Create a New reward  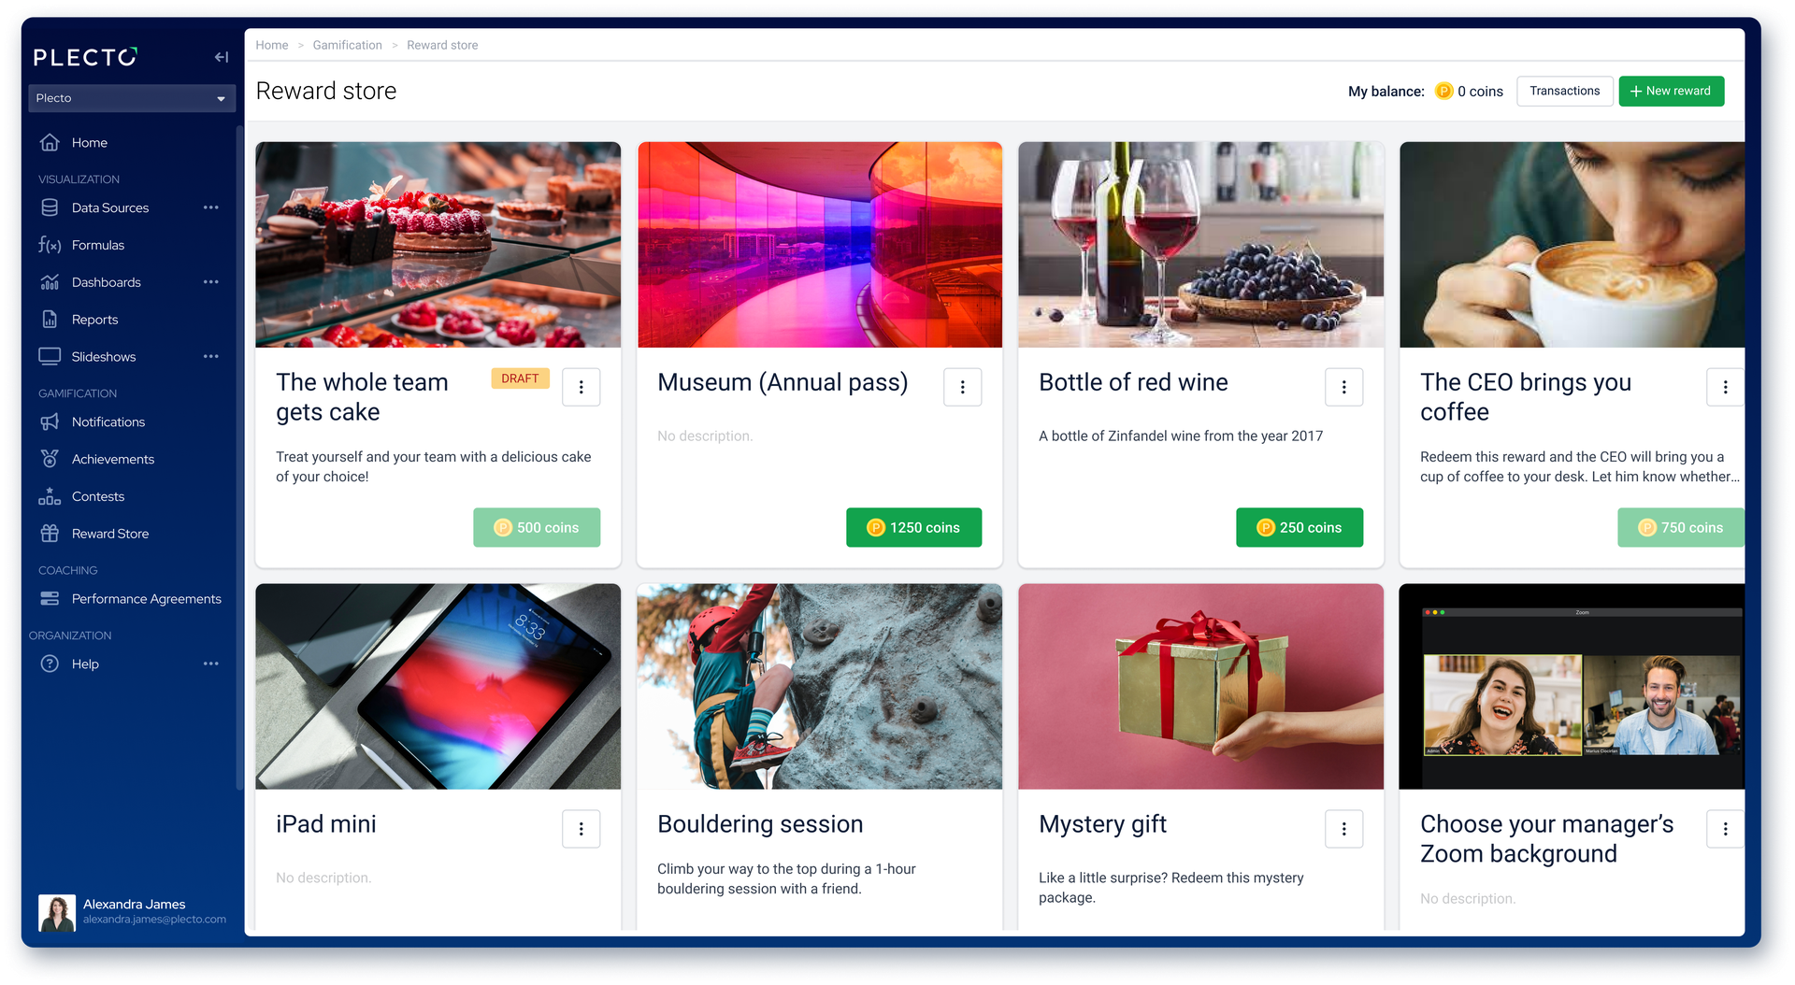pyautogui.click(x=1671, y=91)
